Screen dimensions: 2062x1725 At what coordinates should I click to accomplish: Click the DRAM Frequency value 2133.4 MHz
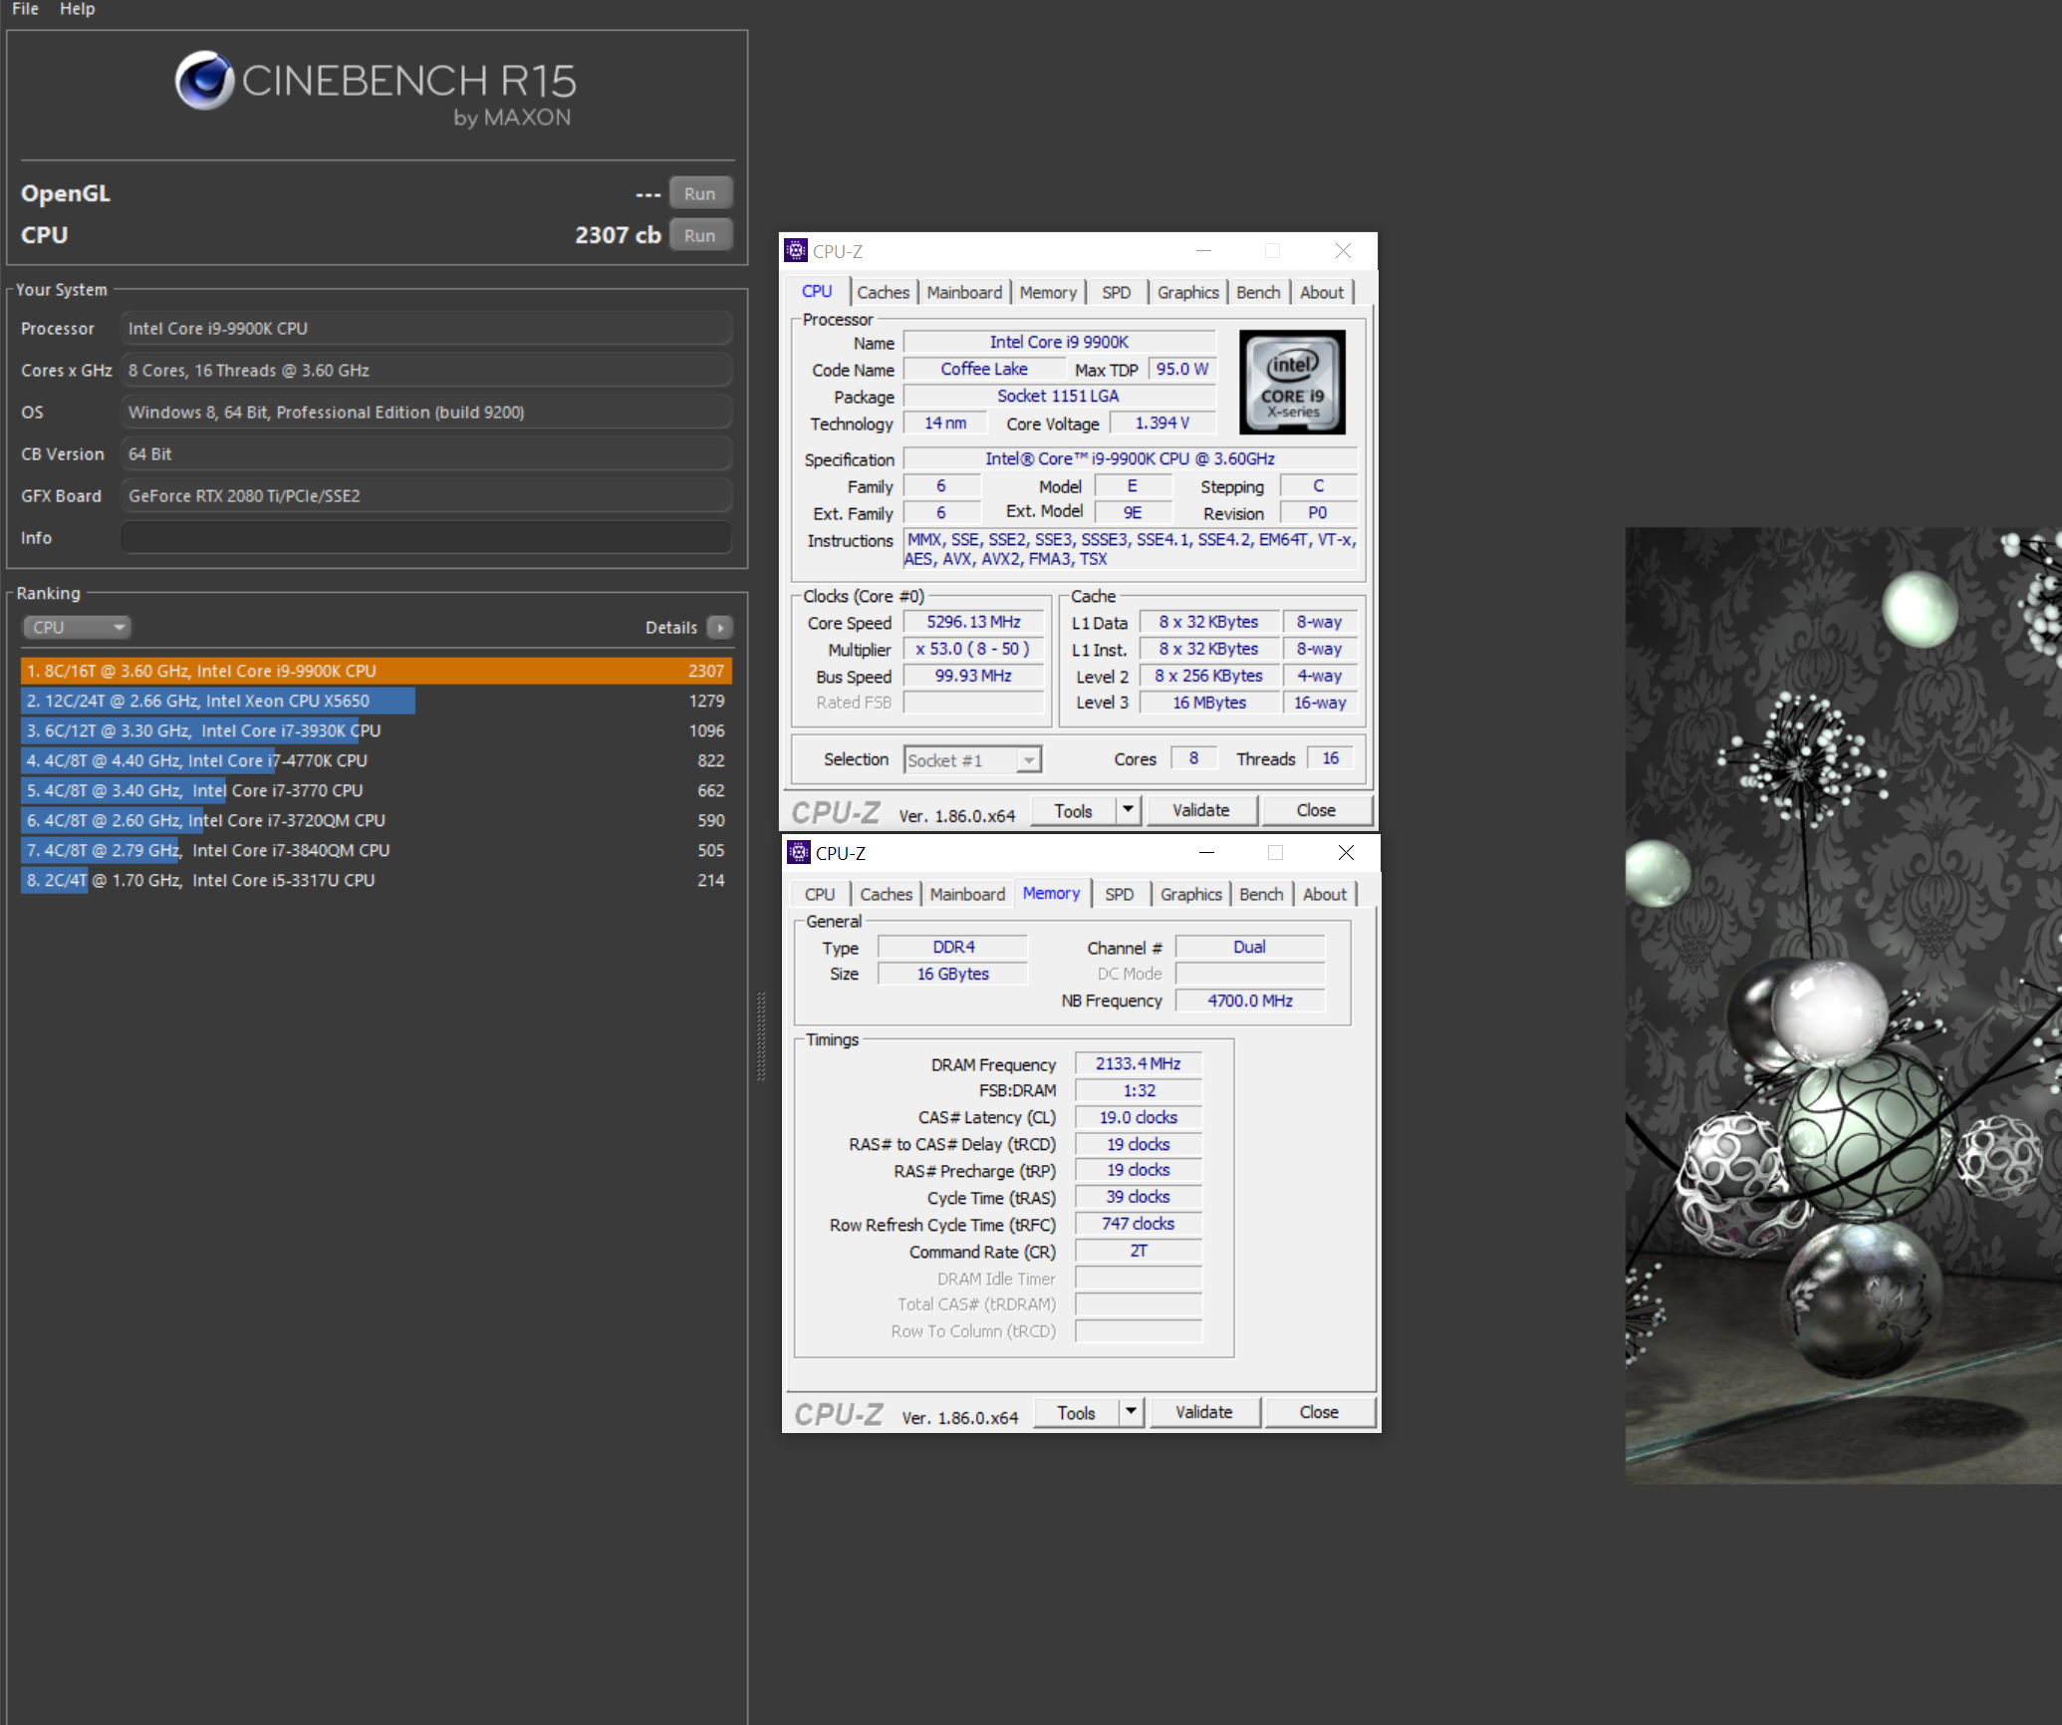coord(1139,1063)
